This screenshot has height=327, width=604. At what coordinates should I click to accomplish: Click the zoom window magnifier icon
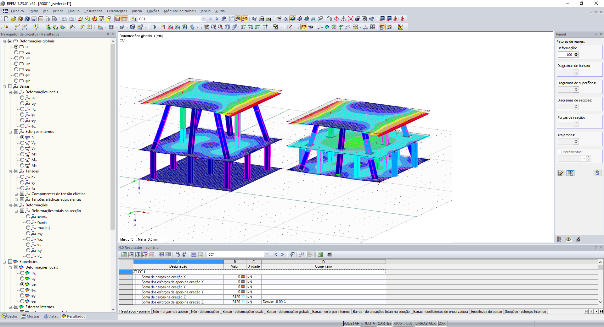tap(213, 27)
